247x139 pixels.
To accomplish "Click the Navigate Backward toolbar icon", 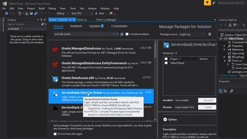I will 7,14.
